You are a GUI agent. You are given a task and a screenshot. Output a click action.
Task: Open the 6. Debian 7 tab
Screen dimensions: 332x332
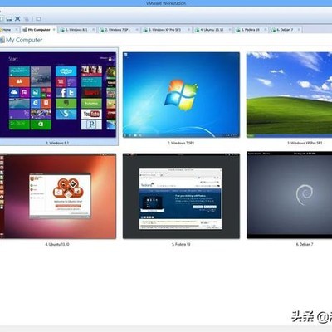285,30
